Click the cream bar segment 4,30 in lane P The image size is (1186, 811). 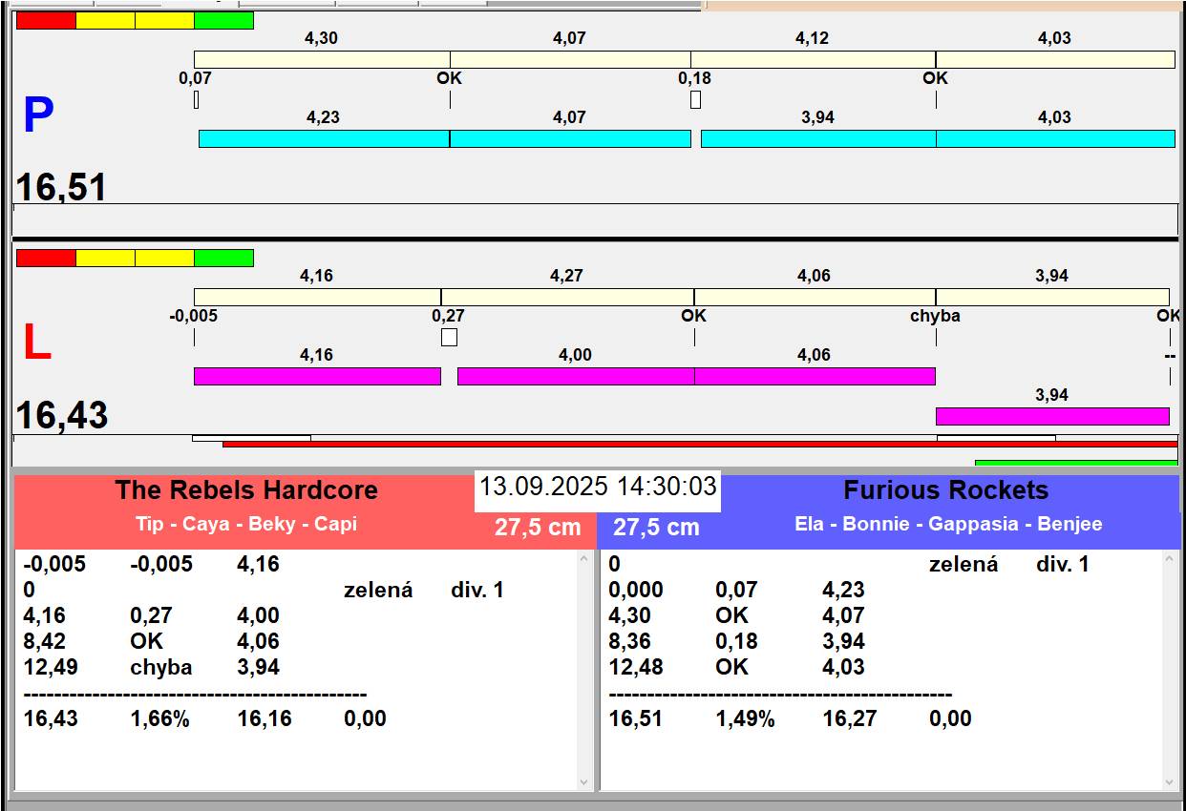coord(322,59)
